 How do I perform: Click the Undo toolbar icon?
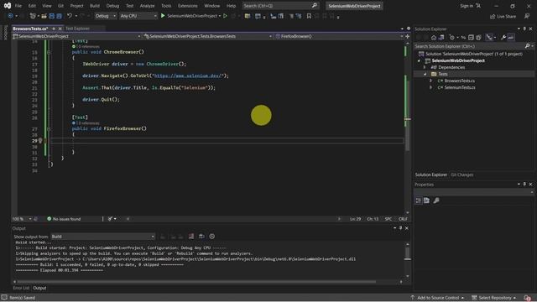[70, 16]
